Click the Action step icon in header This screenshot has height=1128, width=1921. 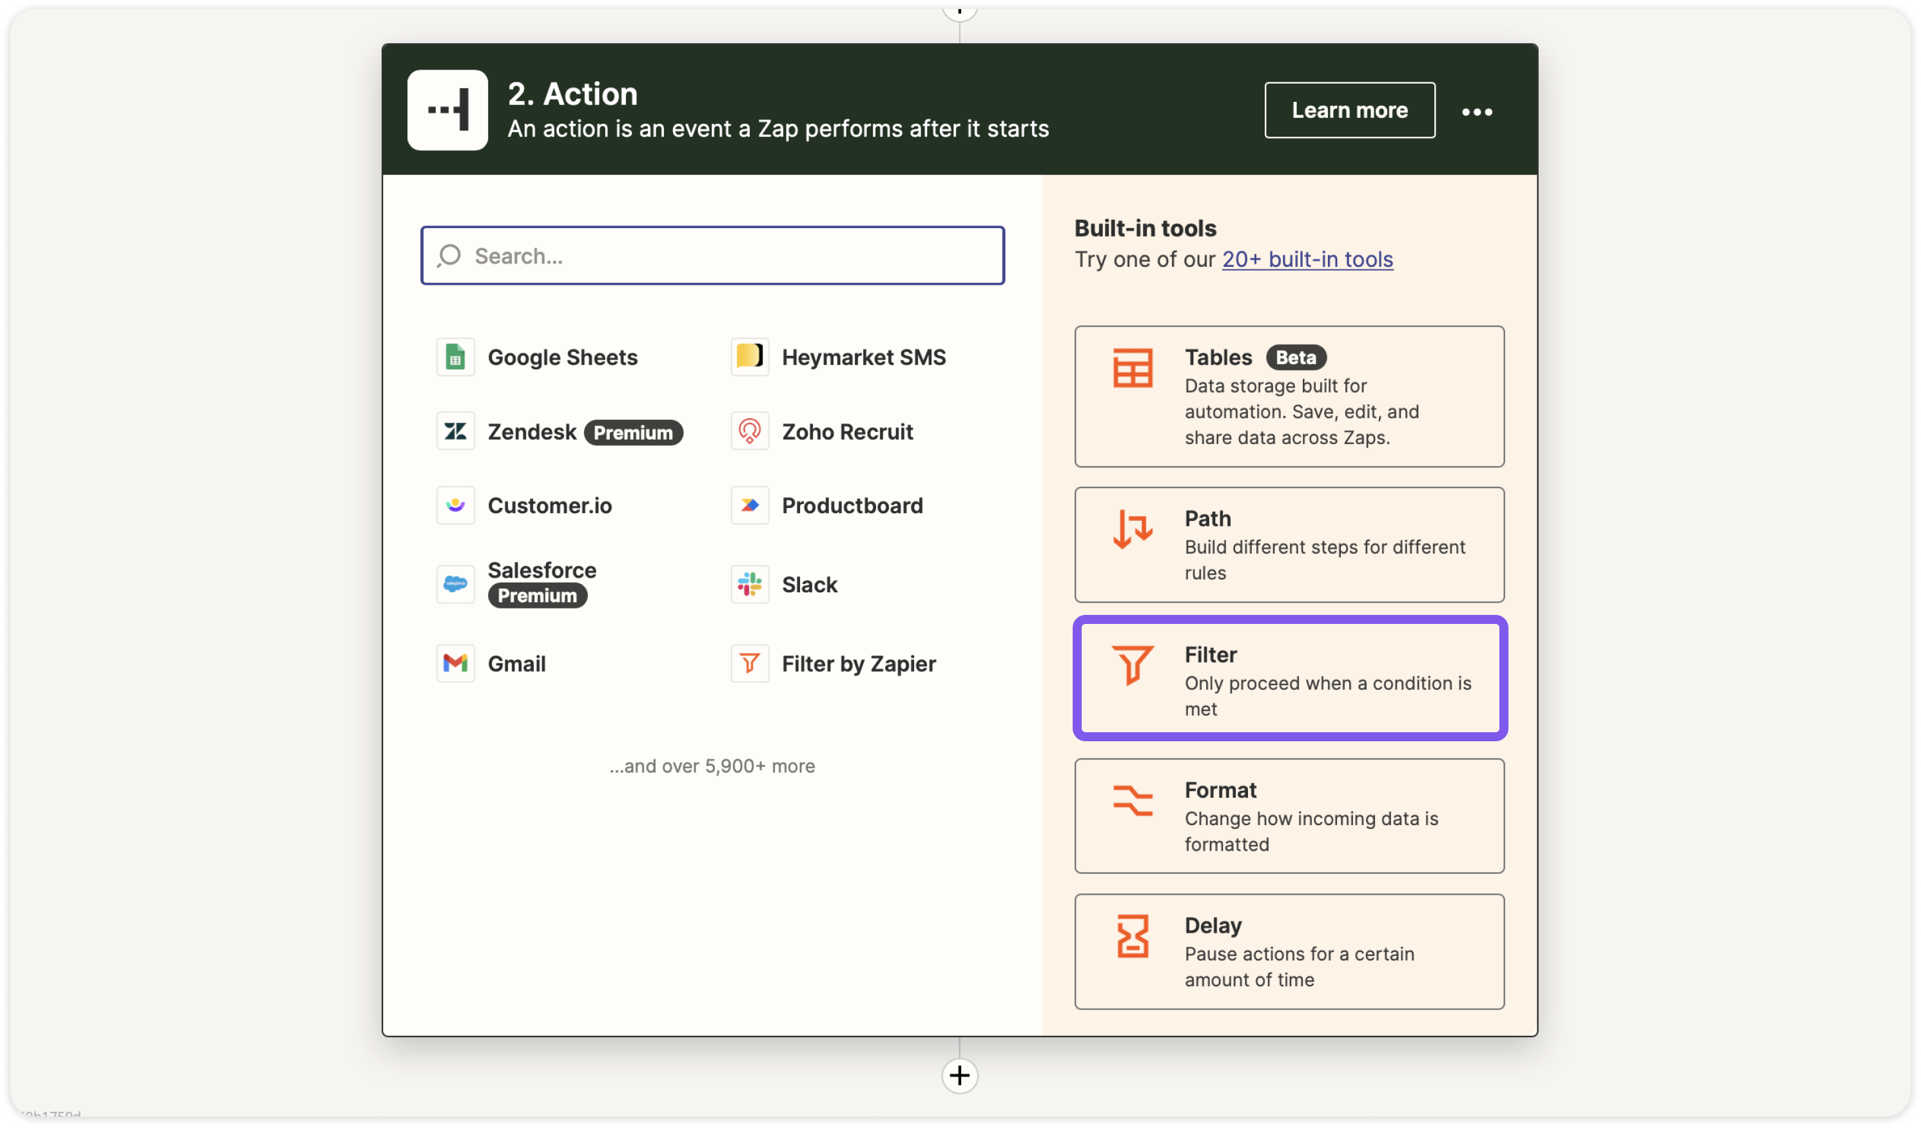click(x=447, y=110)
